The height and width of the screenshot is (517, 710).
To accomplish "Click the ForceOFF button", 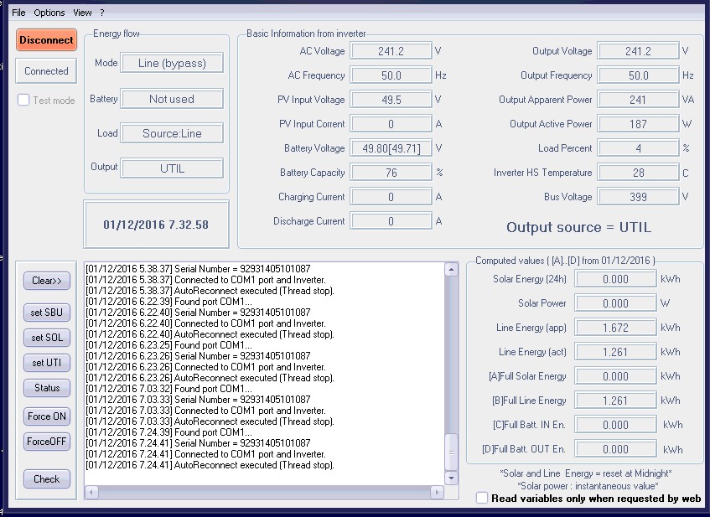I will 47,442.
